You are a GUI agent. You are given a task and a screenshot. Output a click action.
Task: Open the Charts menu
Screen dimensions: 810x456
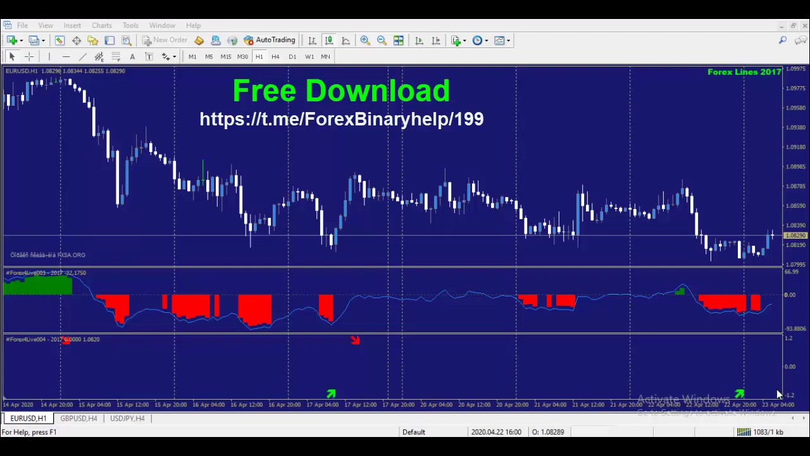click(101, 25)
